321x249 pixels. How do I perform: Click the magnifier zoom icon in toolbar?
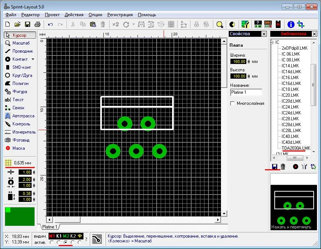click(x=220, y=25)
